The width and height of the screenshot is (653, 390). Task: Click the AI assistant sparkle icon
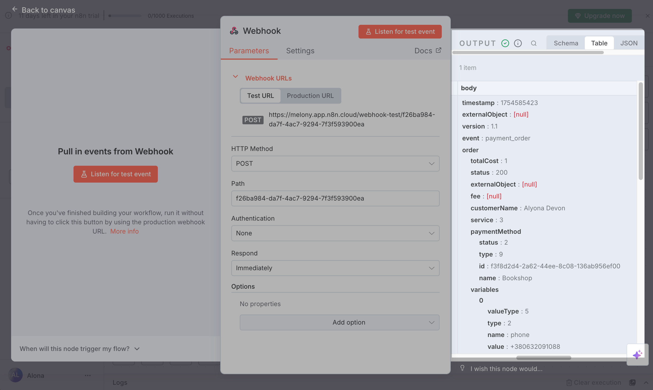pyautogui.click(x=637, y=354)
